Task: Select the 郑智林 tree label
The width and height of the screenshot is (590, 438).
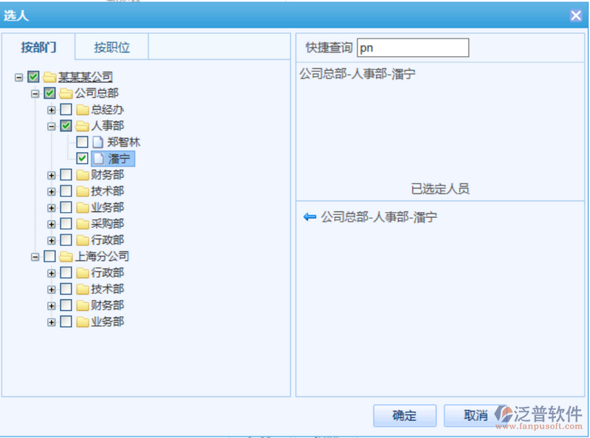Action: 124,143
